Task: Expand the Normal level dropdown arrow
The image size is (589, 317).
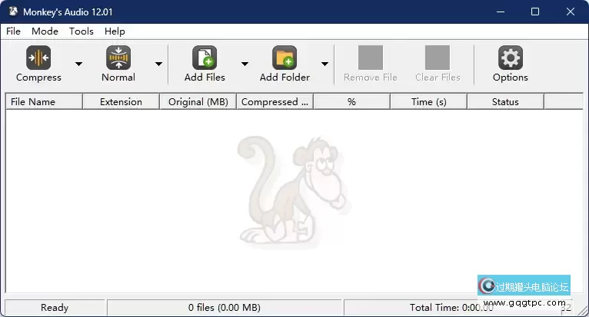Action: tap(158, 64)
